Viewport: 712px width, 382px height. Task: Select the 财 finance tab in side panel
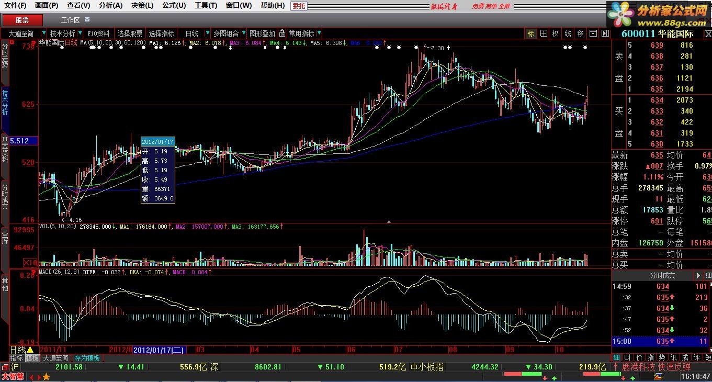[x=627, y=358]
